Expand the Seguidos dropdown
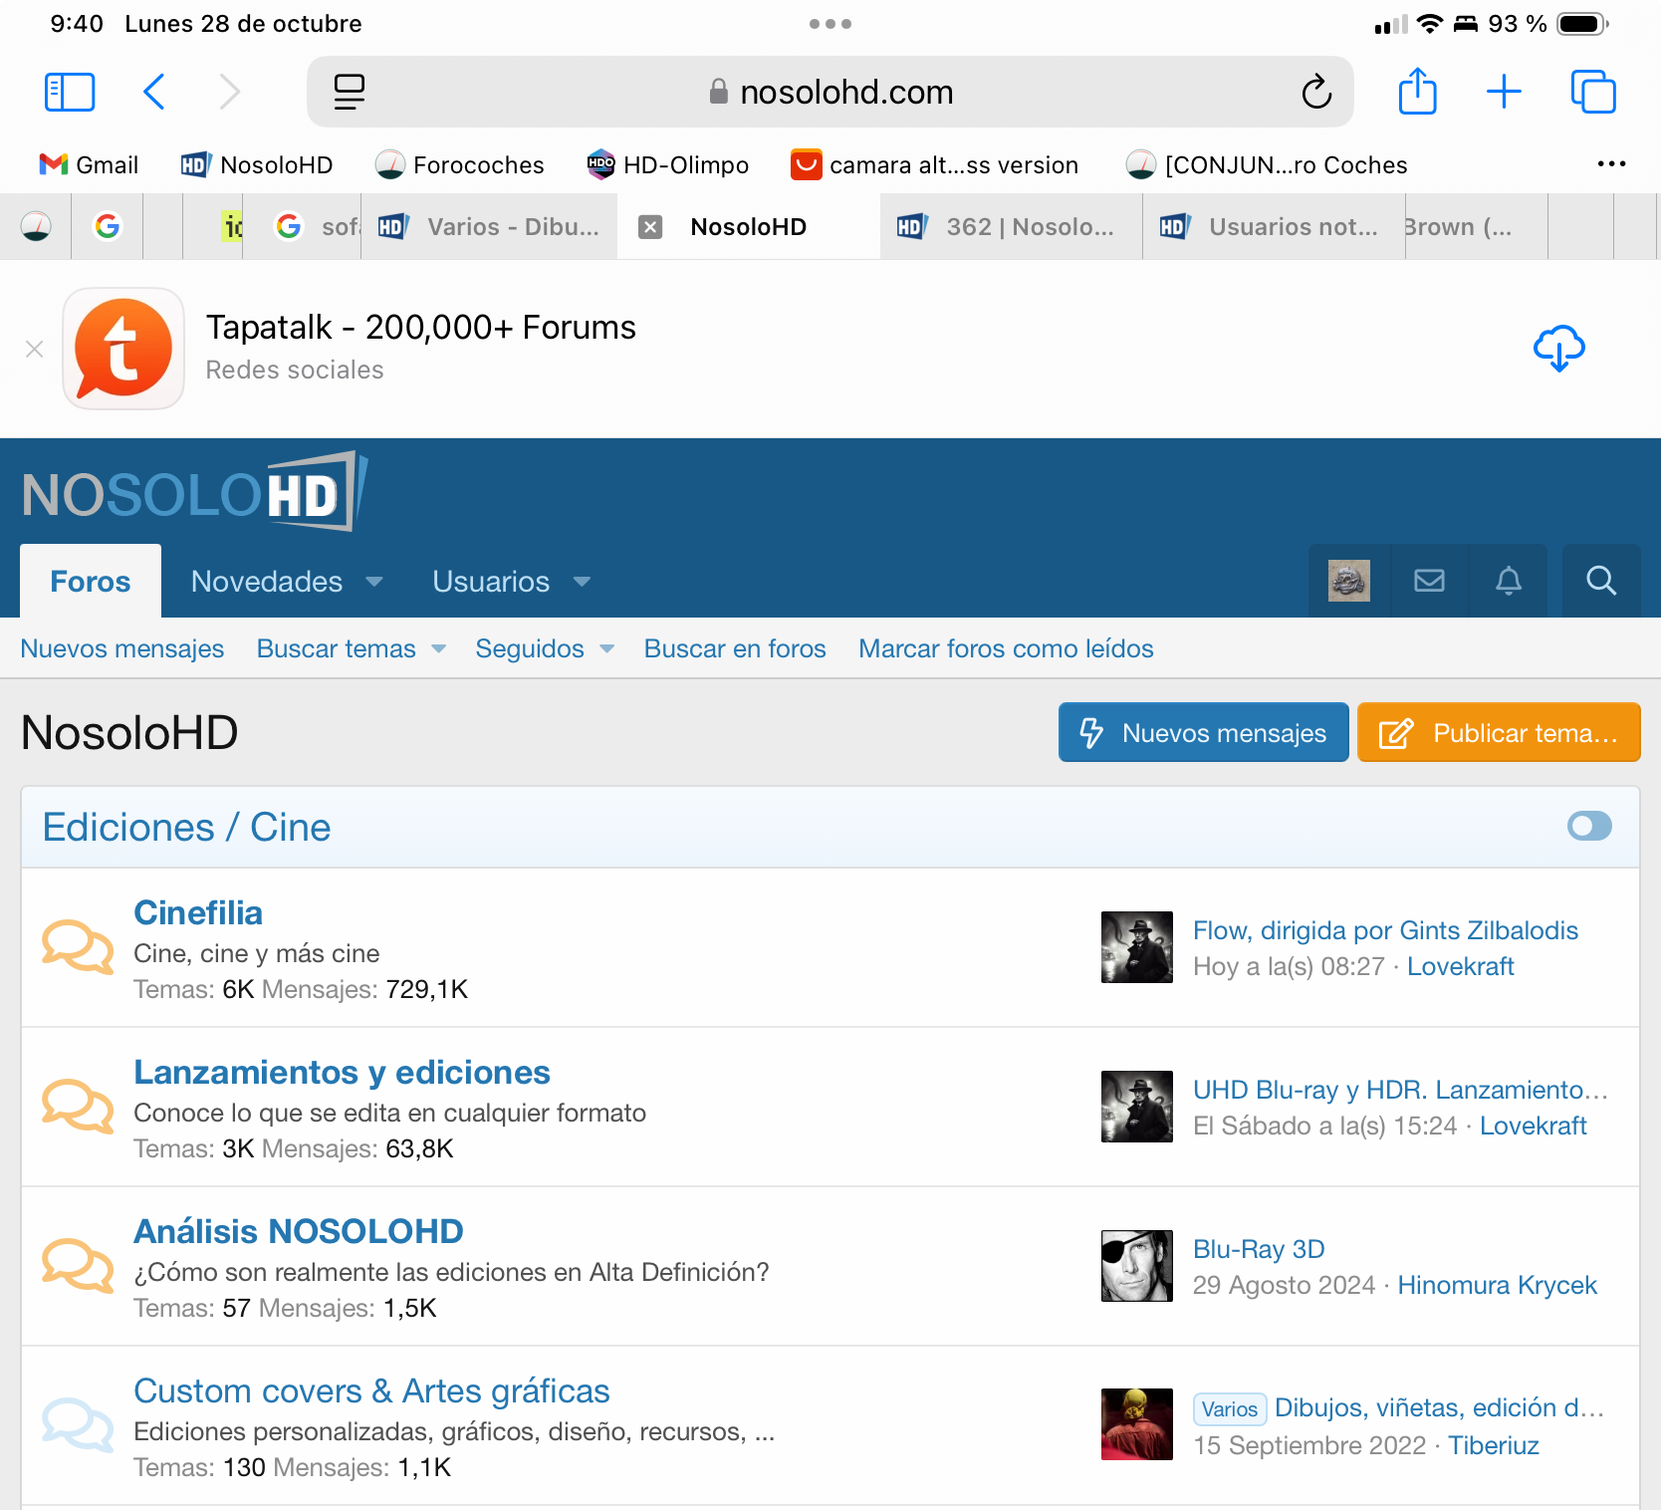This screenshot has height=1510, width=1661. tap(606, 649)
